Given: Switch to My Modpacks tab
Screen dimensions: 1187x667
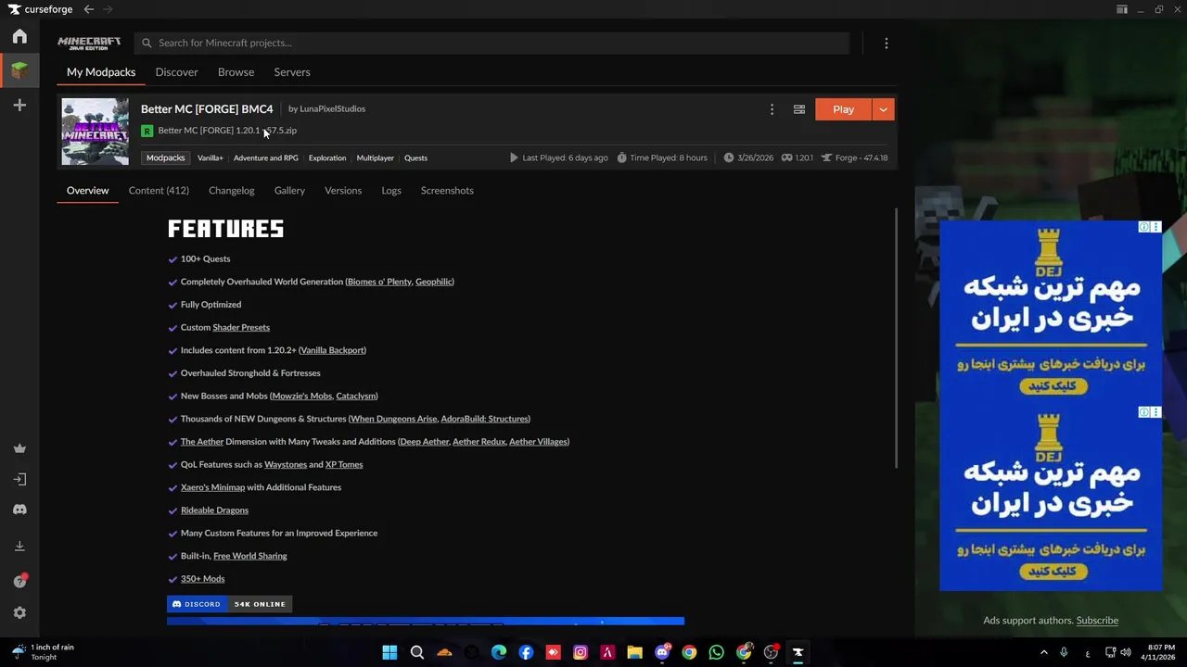Looking at the screenshot, I should tap(101, 72).
